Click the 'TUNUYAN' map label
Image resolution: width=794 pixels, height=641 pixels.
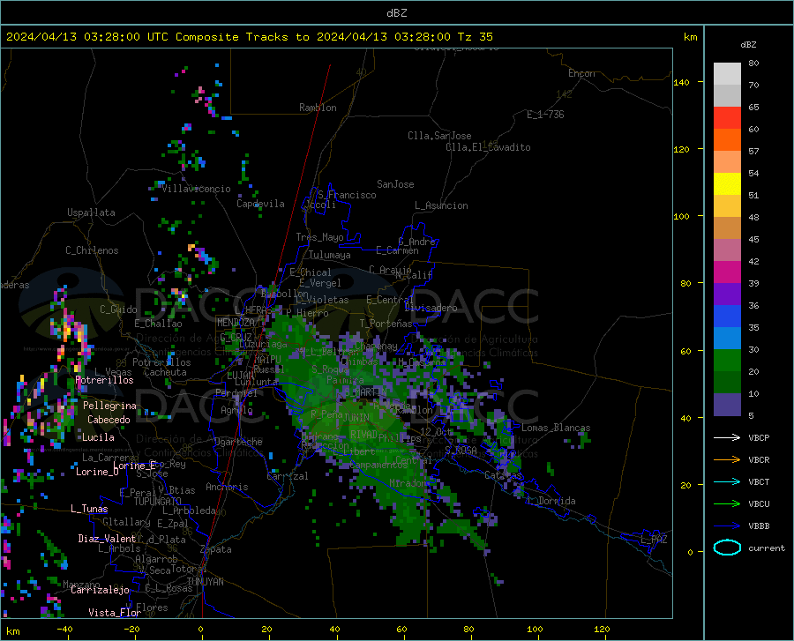click(x=205, y=582)
